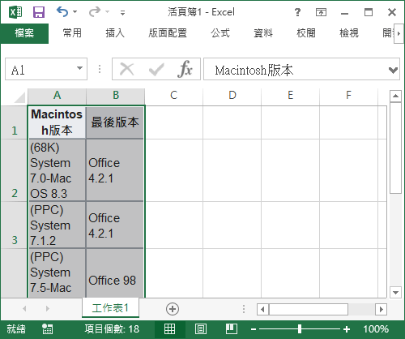Select row 2 header

[14, 170]
